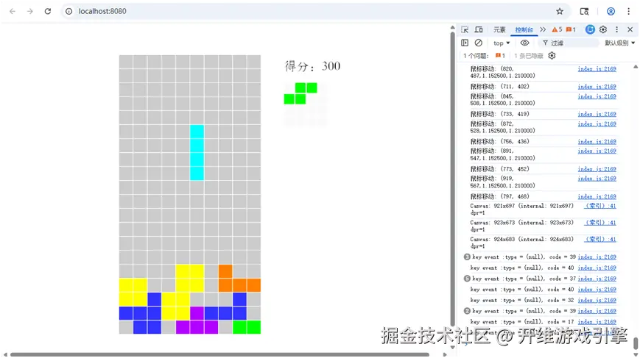Open index.js:2169 link for key code = 32
The image size is (640, 358).
[x=597, y=300]
